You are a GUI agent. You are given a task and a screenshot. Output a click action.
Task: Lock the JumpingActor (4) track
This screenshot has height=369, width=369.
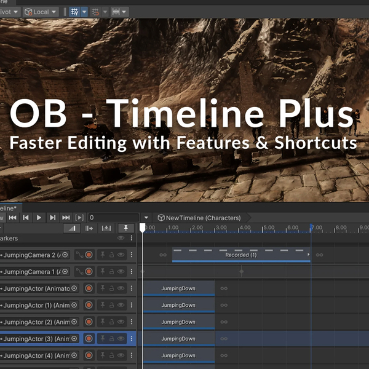click(112, 355)
